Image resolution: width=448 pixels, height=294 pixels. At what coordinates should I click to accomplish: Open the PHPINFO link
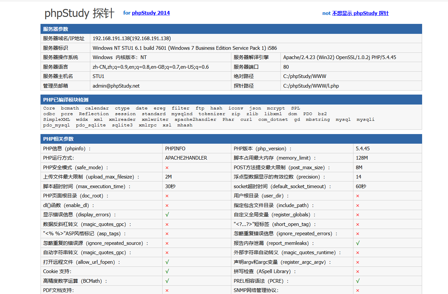point(175,149)
